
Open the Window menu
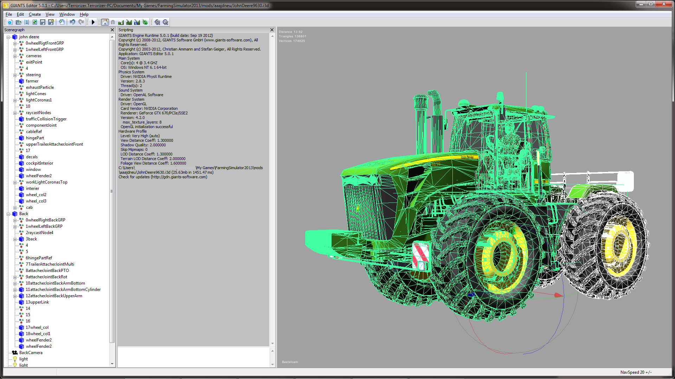[67, 14]
